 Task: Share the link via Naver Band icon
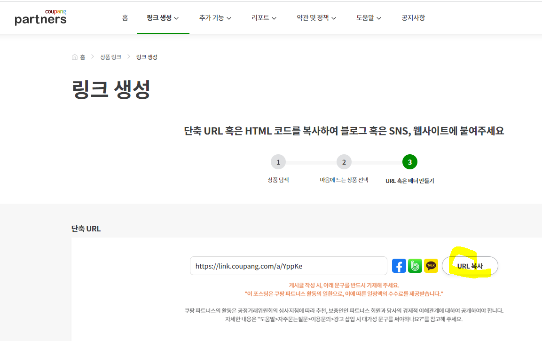tap(415, 266)
